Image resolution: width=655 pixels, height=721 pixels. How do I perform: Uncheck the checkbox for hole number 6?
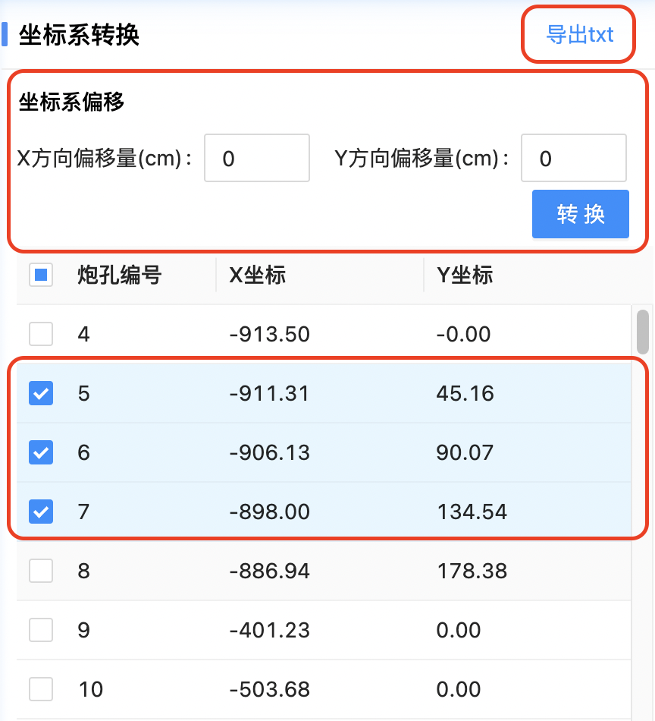point(41,452)
